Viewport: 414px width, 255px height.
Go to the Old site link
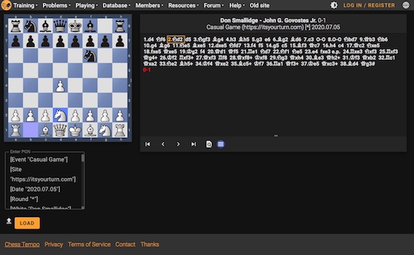(x=259, y=6)
